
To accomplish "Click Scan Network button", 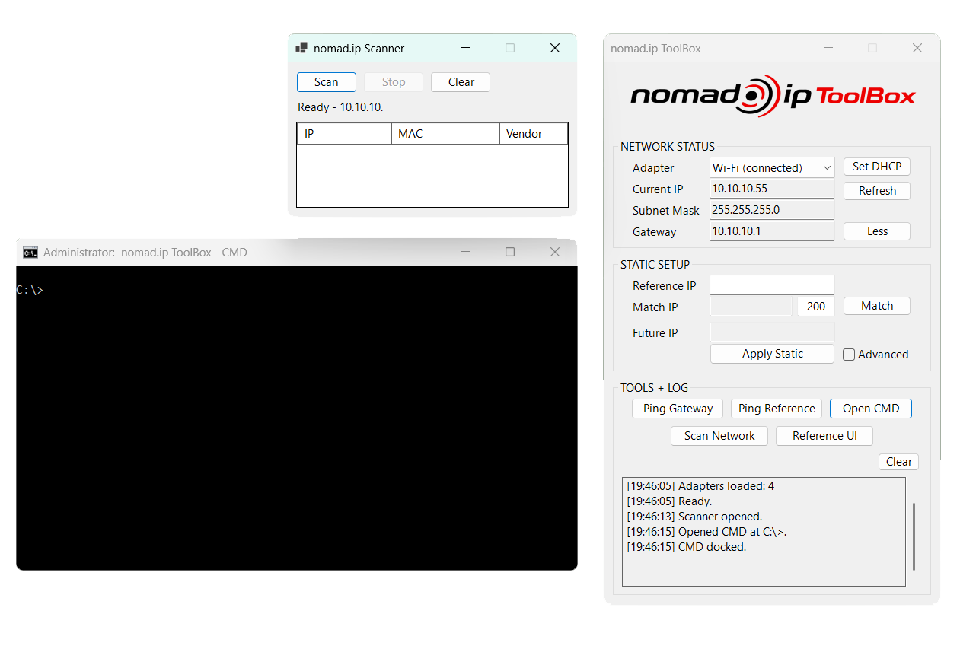I will 719,436.
